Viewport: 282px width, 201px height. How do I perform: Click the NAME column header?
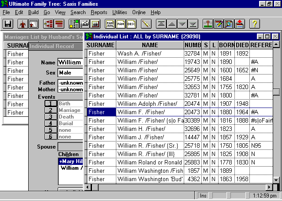[150, 45]
